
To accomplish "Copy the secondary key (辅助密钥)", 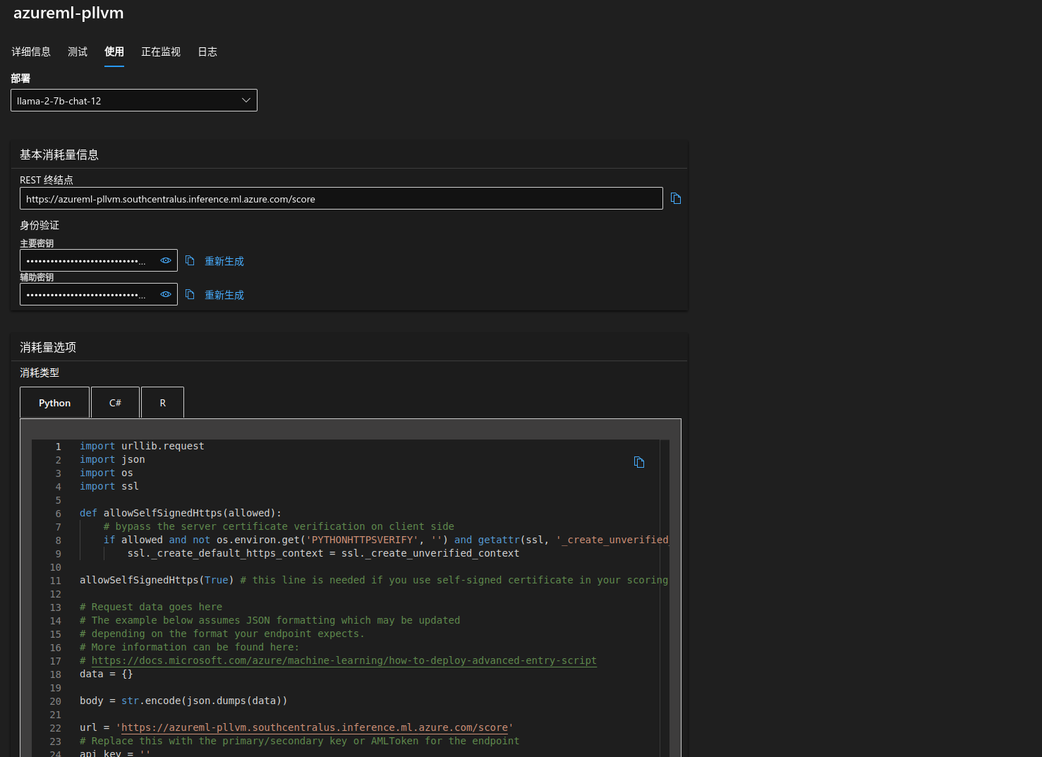I will [x=190, y=294].
